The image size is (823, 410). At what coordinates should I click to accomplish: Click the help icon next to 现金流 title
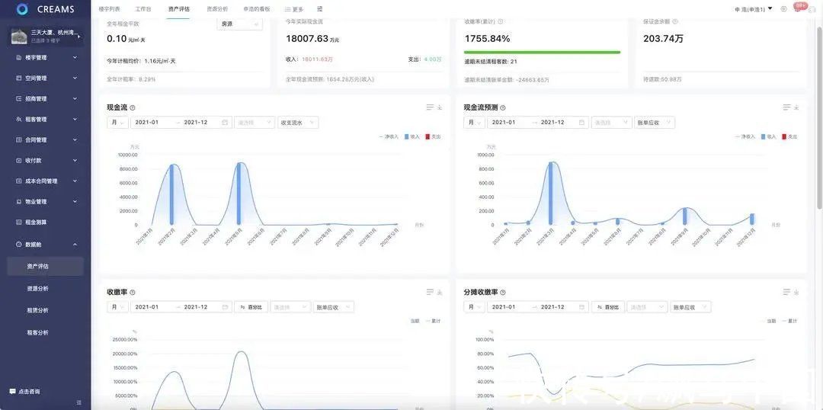pyautogui.click(x=133, y=108)
